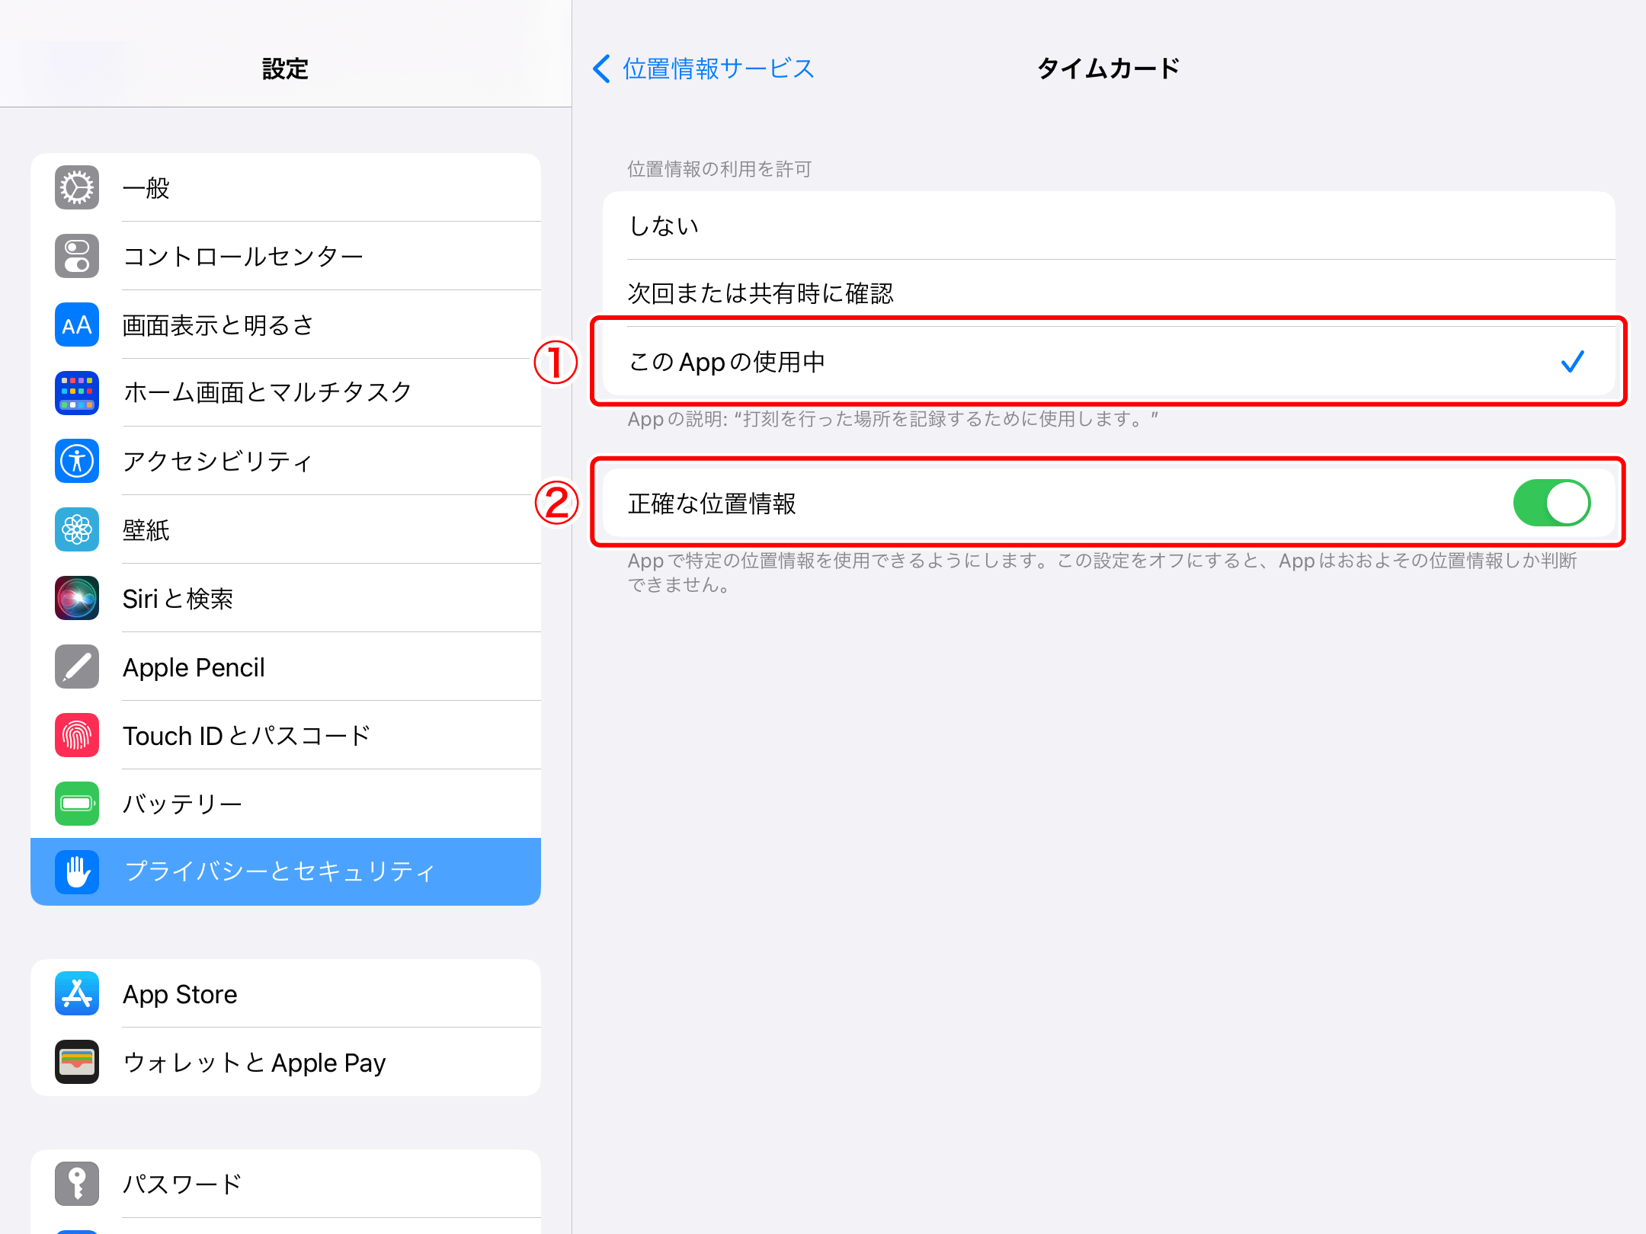
Task: Open the App Store settings icon
Action: click(x=75, y=993)
